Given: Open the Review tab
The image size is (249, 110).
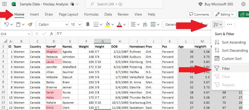Looking at the screenshot, I should (123, 14).
